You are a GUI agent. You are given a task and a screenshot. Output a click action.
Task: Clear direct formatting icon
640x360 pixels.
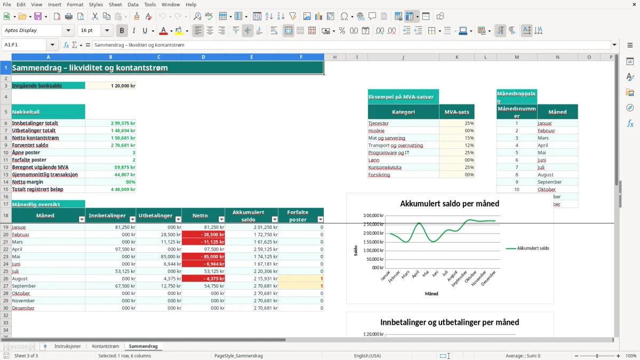click(x=148, y=17)
